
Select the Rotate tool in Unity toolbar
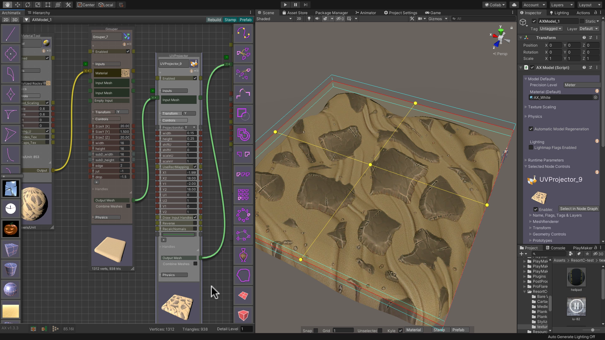(28, 5)
